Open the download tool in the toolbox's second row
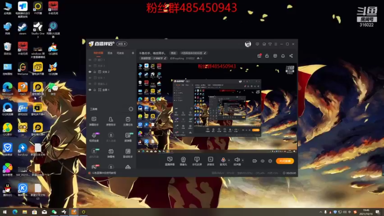 (111, 137)
